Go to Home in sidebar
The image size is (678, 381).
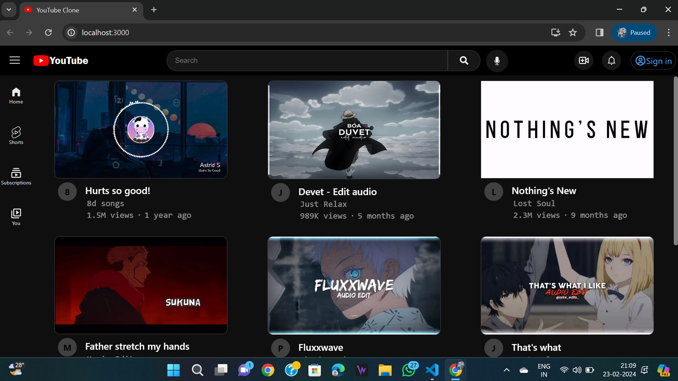click(16, 96)
